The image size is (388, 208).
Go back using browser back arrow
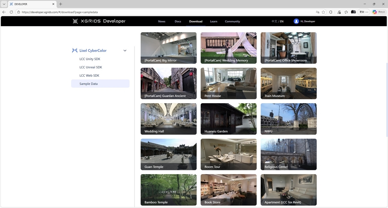pyautogui.click(x=4, y=12)
